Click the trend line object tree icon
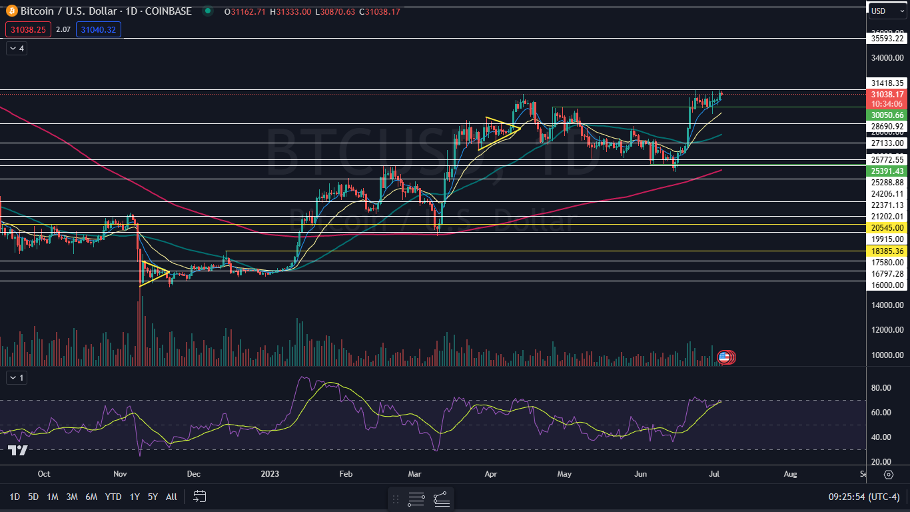The width and height of the screenshot is (910, 512). (442, 498)
